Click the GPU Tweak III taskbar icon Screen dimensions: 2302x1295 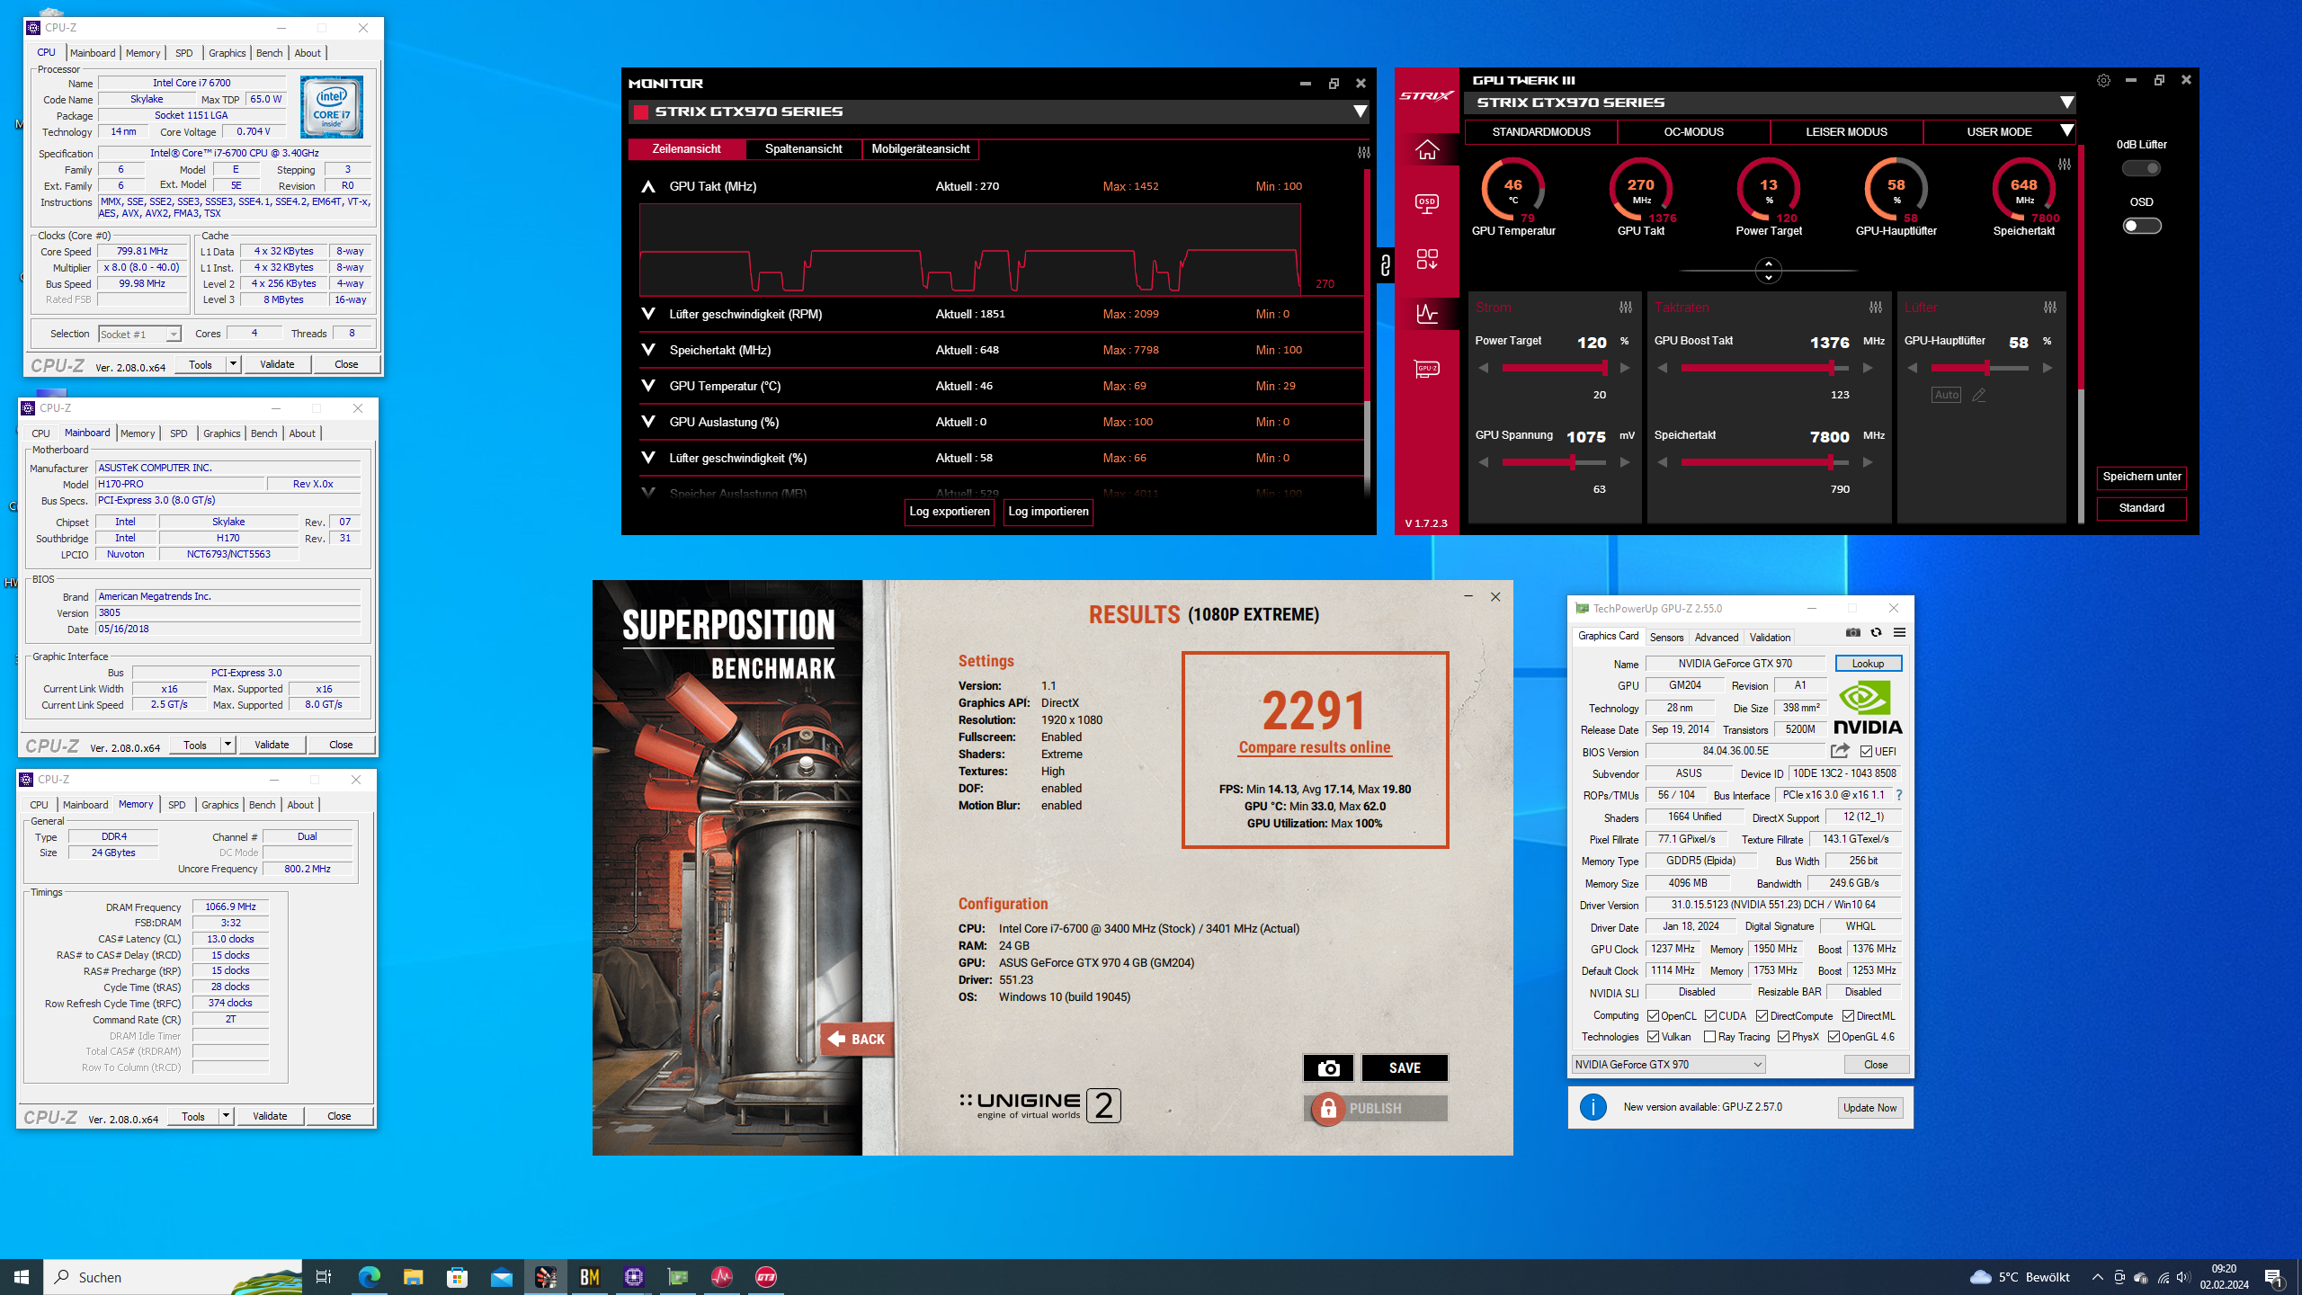tap(766, 1277)
